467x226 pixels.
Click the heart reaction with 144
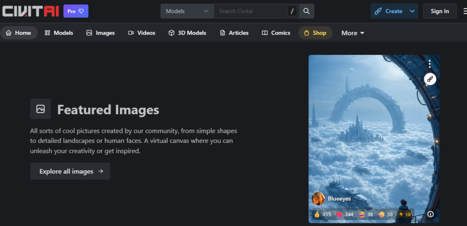345,215
